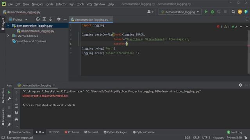The height and width of the screenshot is (140, 250).
Task: Open the Run tool window button
Action: (x=40, y=132)
